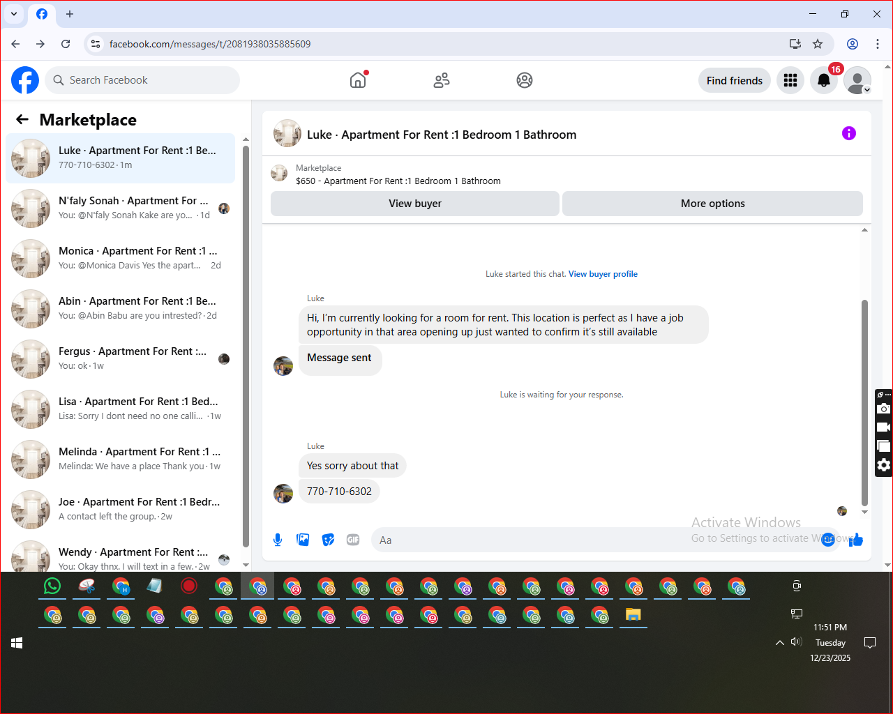Click the Search Facebook field

tap(142, 80)
